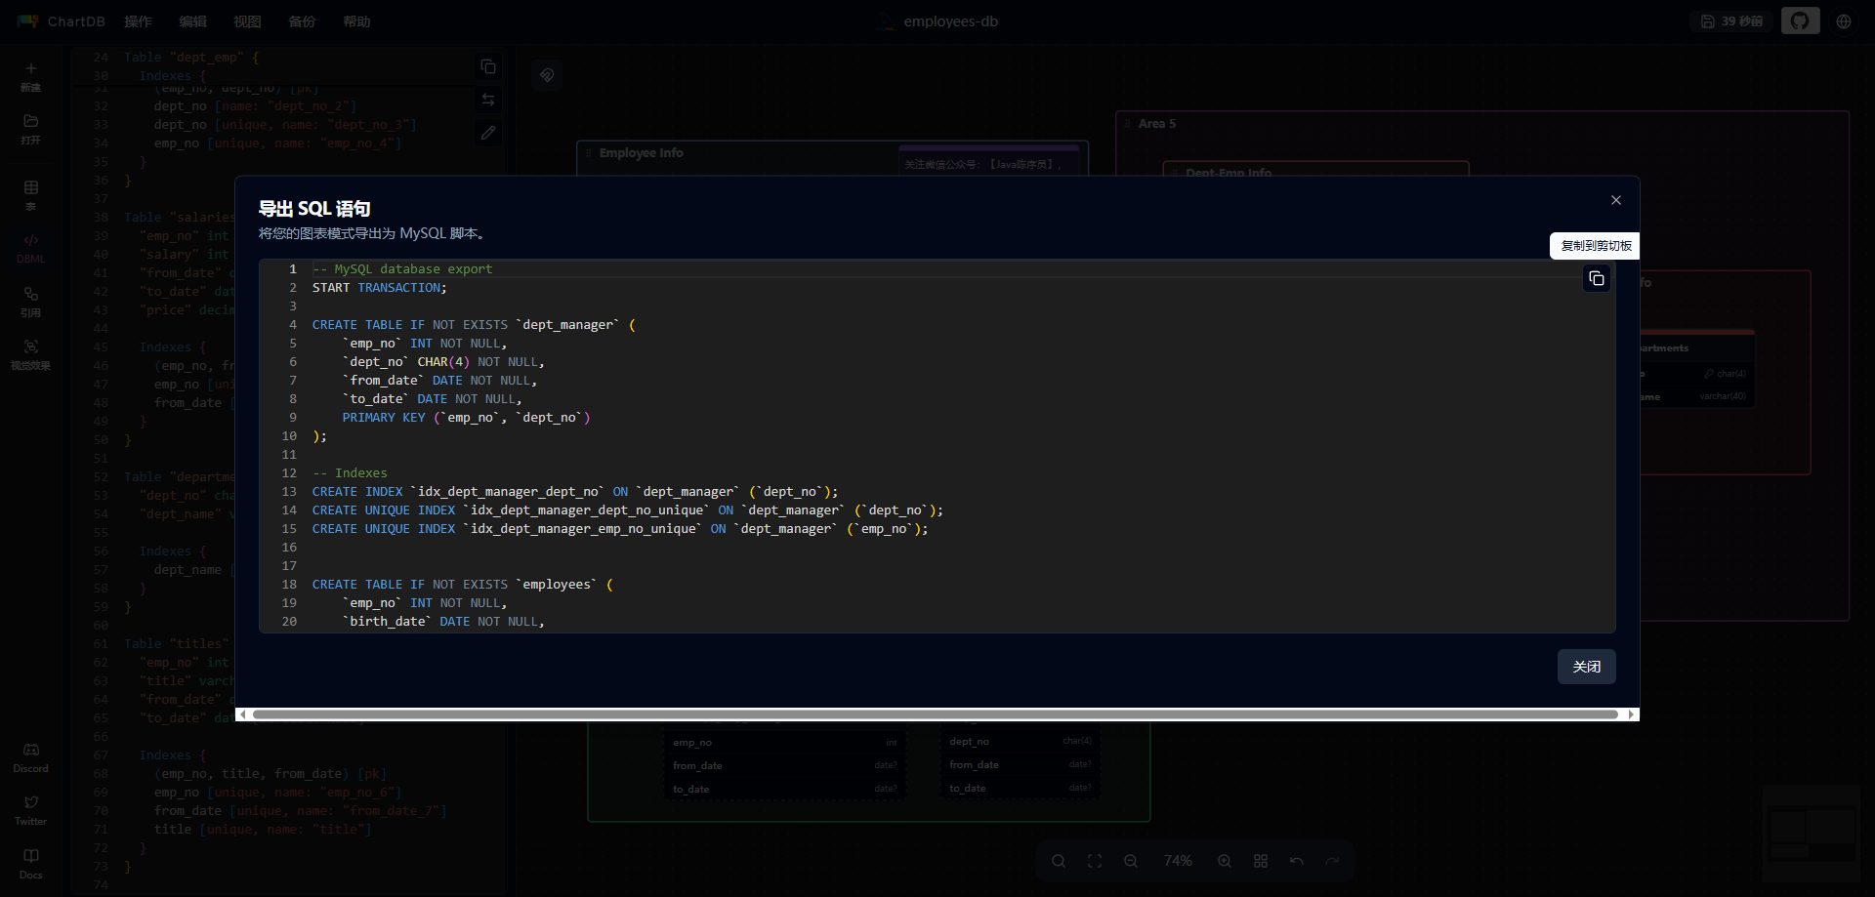Undo the last action in canvas toolbar

[x=1297, y=861]
